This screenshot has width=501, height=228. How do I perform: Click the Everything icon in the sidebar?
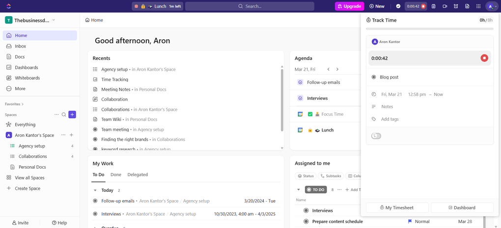pyautogui.click(x=9, y=125)
